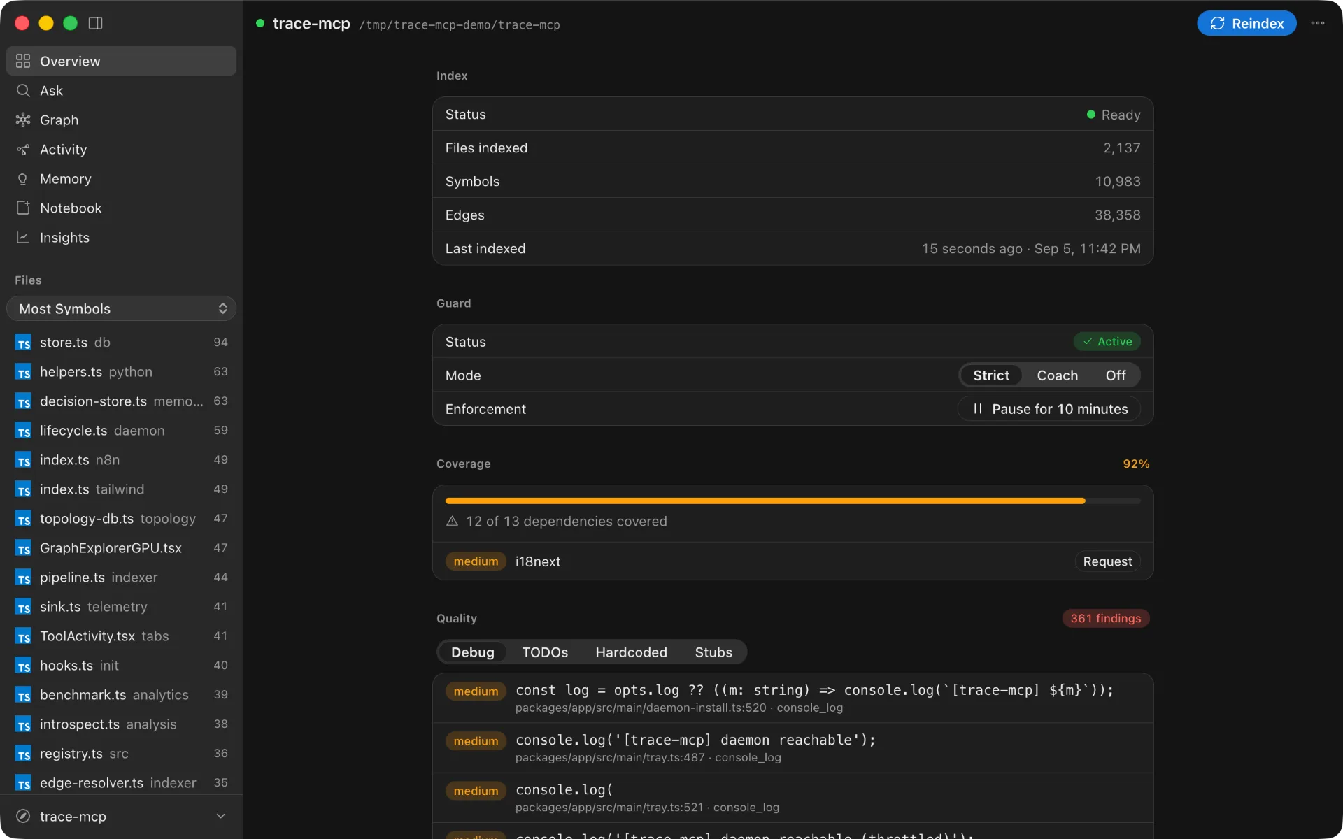1343x839 pixels.
Task: Click the compass icon next to trace-mcp
Action: click(x=23, y=816)
